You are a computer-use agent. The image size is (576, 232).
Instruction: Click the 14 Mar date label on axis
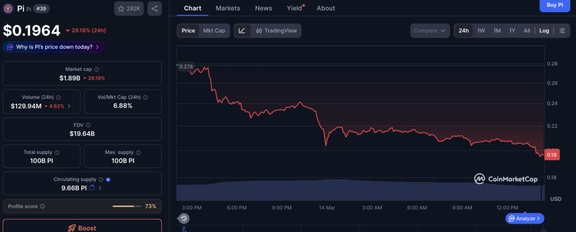click(327, 208)
